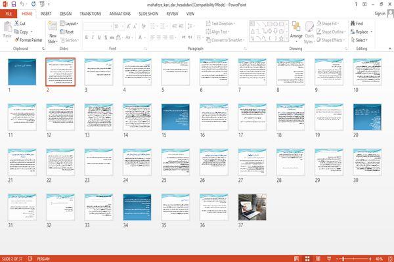The height and width of the screenshot is (262, 394).
Task: Open the Select dropdown in Editing
Action: (x=359, y=40)
